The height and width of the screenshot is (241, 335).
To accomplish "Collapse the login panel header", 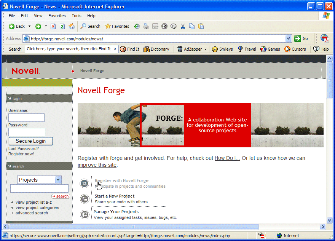I will pos(39,98).
